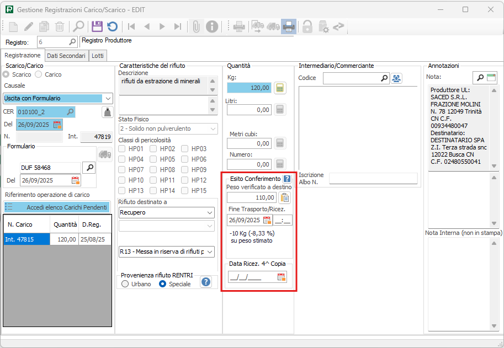Switch to Dati Secondari tab
504x348 pixels.
66,56
